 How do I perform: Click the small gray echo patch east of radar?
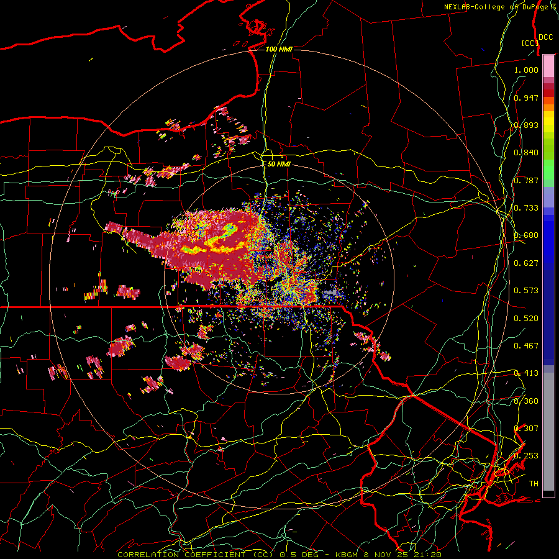coord(330,294)
